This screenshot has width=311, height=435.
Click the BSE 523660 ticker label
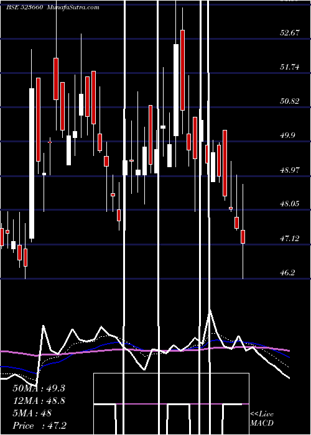coord(24,7)
